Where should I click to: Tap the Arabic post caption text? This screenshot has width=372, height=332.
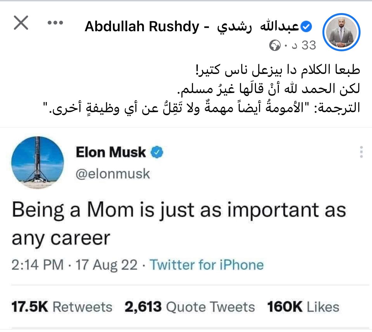[203, 89]
